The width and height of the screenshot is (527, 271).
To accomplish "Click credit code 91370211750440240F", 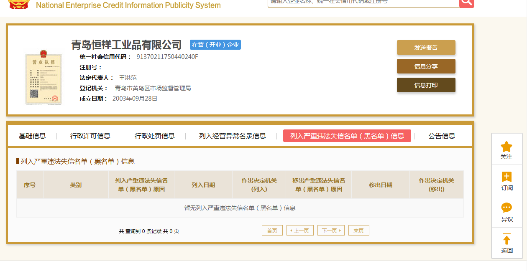I will tap(167, 57).
